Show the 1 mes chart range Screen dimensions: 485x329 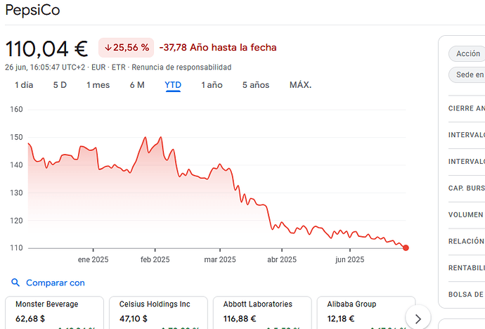click(x=98, y=85)
